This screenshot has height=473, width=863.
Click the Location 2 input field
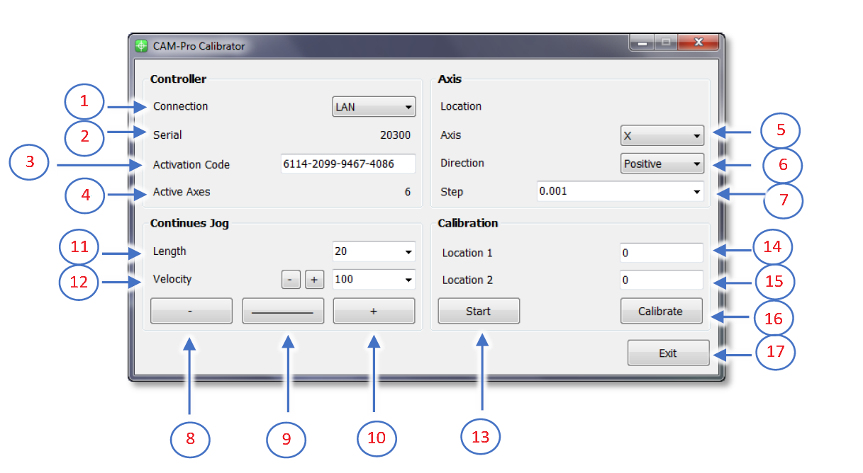tap(662, 280)
